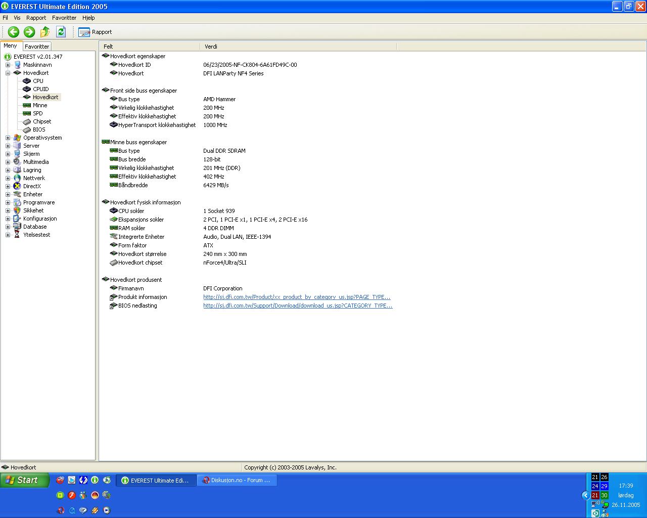The width and height of the screenshot is (647, 518).
Task: Click EVEREST Ultimate Edition taskbar button
Action: [x=156, y=481]
